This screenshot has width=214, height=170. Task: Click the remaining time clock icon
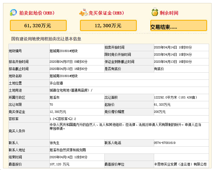[x=155, y=13]
